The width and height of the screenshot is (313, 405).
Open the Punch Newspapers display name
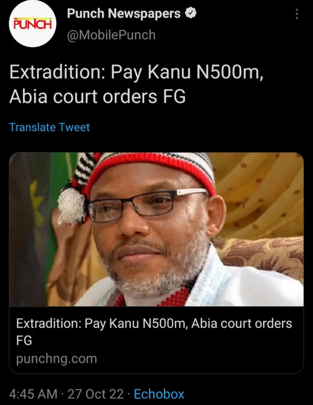(123, 13)
